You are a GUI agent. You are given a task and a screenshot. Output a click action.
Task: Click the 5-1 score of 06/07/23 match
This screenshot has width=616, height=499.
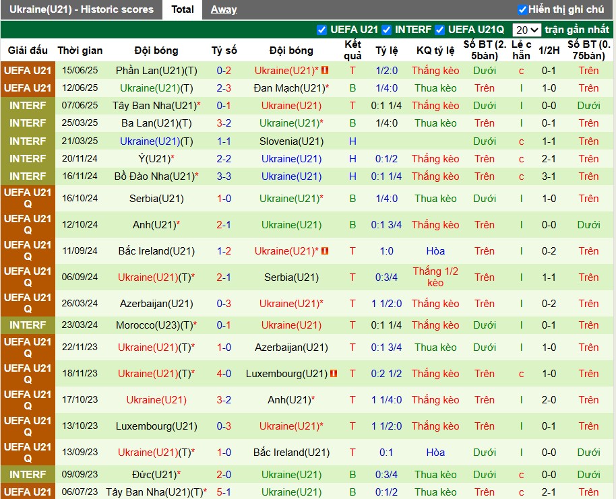[224, 492]
